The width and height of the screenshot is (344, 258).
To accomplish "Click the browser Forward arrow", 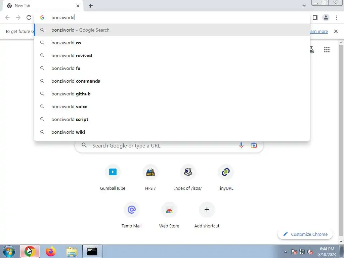I will point(18,17).
